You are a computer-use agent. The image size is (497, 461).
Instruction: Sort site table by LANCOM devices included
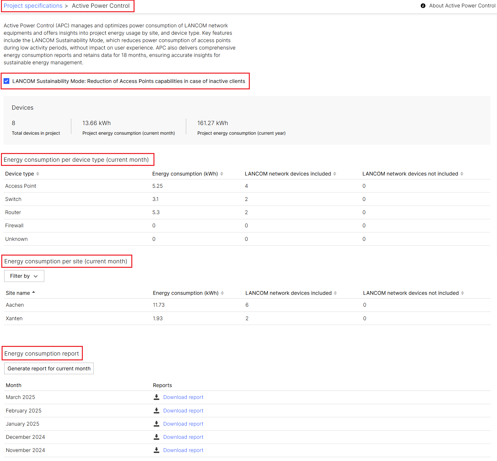(335, 293)
